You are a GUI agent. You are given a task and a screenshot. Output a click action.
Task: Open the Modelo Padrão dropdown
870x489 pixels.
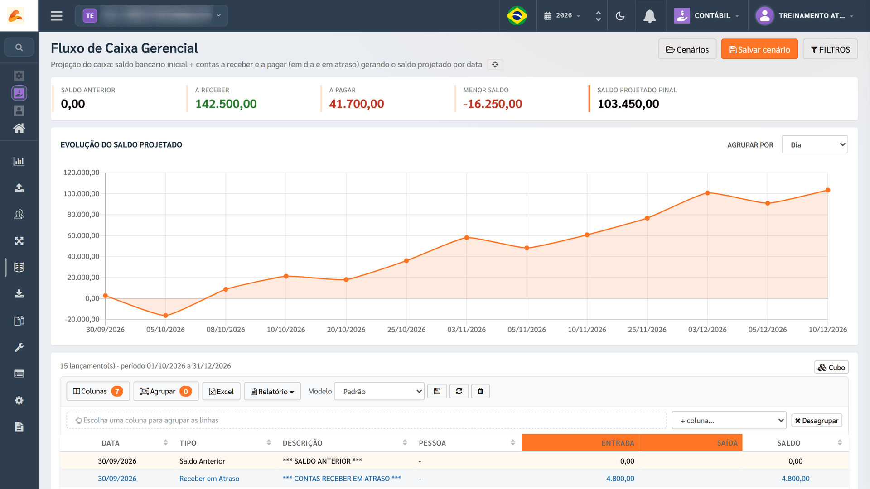[379, 391]
